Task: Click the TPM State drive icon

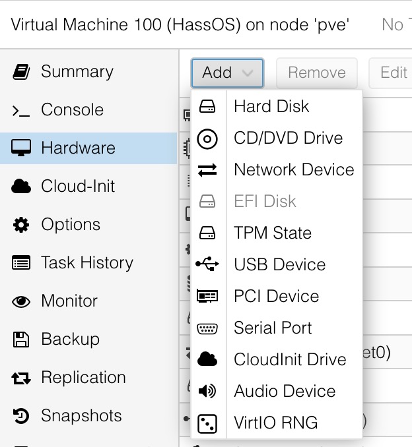Action: pyautogui.click(x=207, y=233)
